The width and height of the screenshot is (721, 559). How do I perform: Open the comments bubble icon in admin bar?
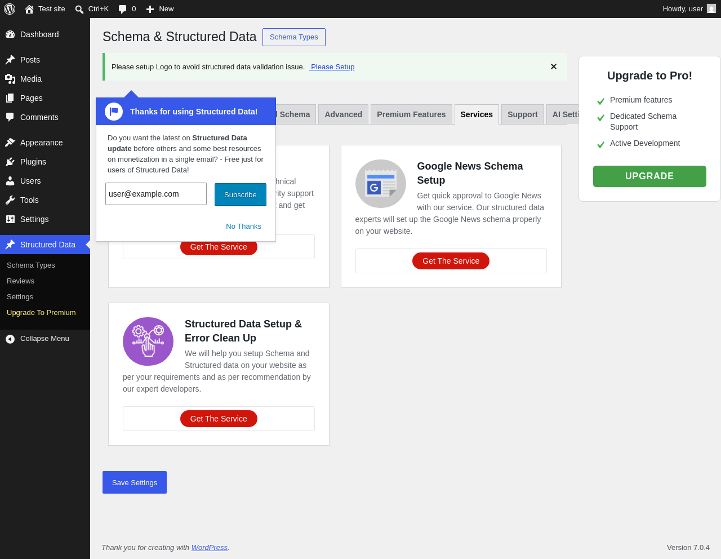coord(122,9)
